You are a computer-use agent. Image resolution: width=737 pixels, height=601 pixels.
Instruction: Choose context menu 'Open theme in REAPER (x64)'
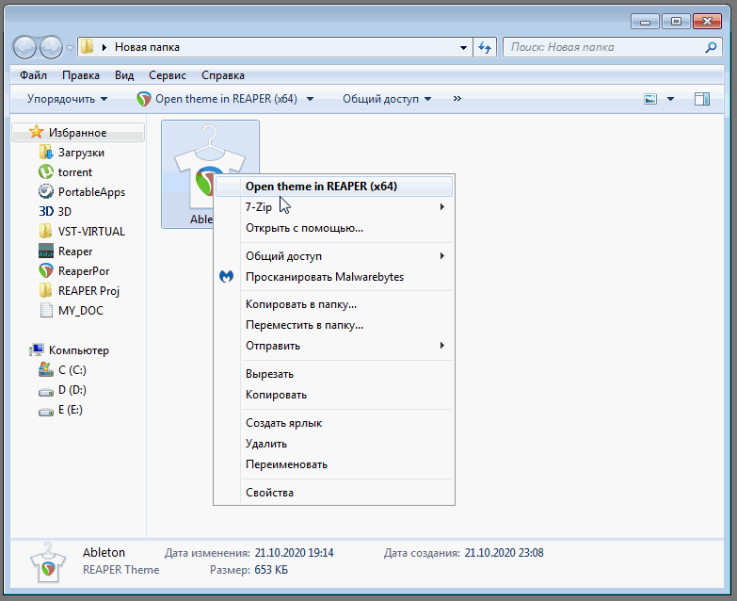(x=334, y=187)
